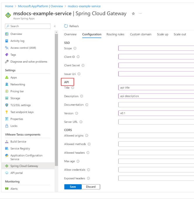Image resolution: width=194 pixels, height=199 pixels.
Task: Open the Alerts icon under Monitoring
Action: point(7,189)
